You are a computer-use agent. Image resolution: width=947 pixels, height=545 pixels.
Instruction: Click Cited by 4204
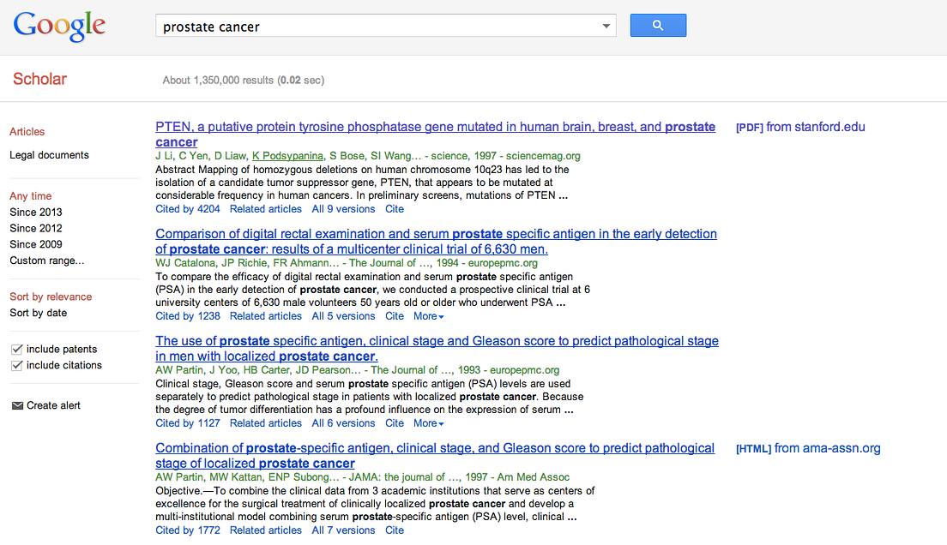coord(188,209)
